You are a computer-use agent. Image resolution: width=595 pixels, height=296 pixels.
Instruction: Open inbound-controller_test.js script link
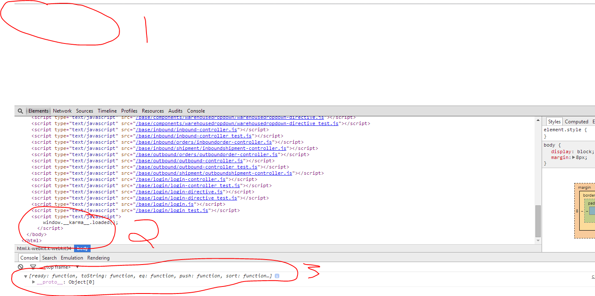tap(194, 136)
